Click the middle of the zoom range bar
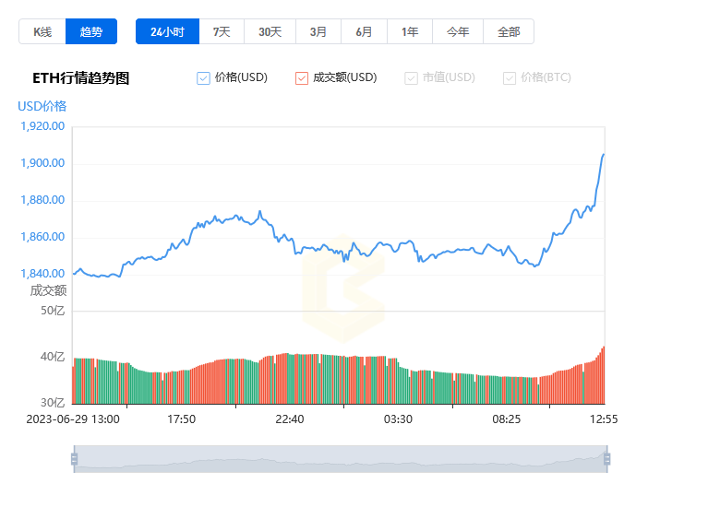Image resolution: width=720 pixels, height=519 pixels. pyautogui.click(x=341, y=459)
